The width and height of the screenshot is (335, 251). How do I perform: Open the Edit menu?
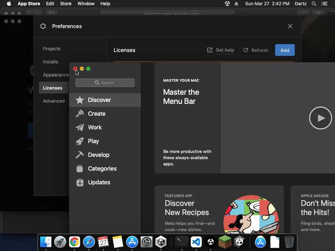(50, 4)
